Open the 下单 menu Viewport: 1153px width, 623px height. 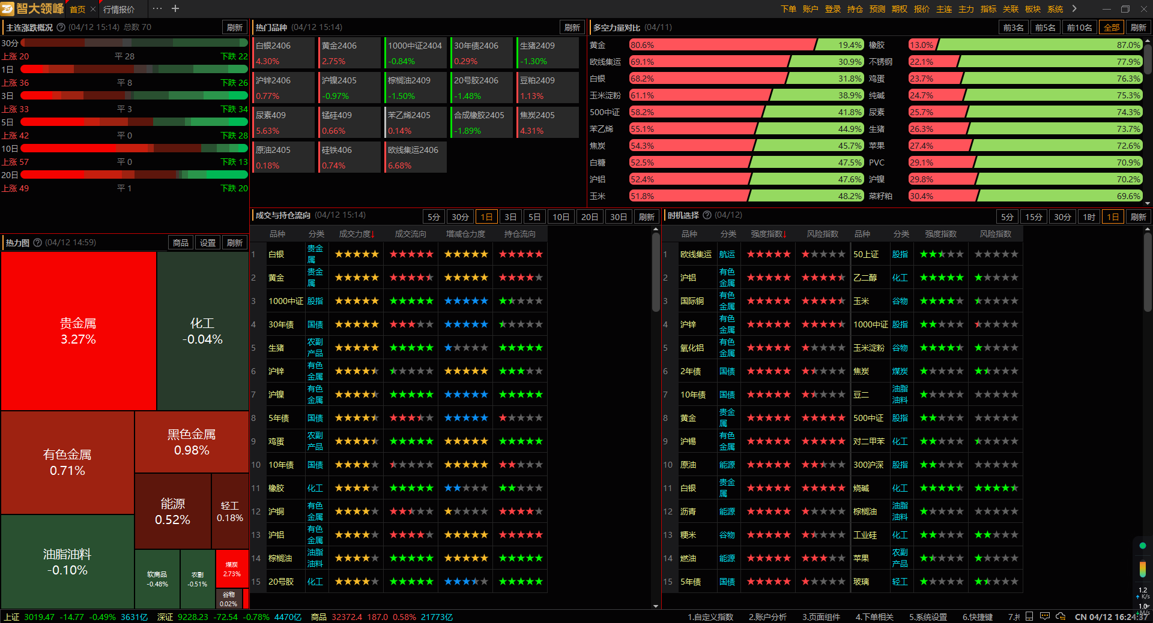[788, 9]
